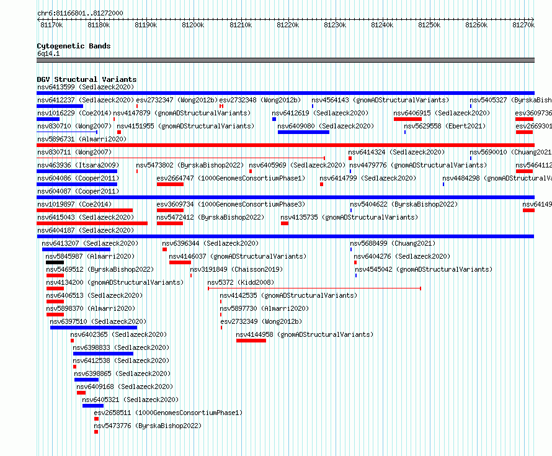The width and height of the screenshot is (552, 456).
Task: Select nsv5688499 (Chuang2021) label
Action: click(x=393, y=243)
